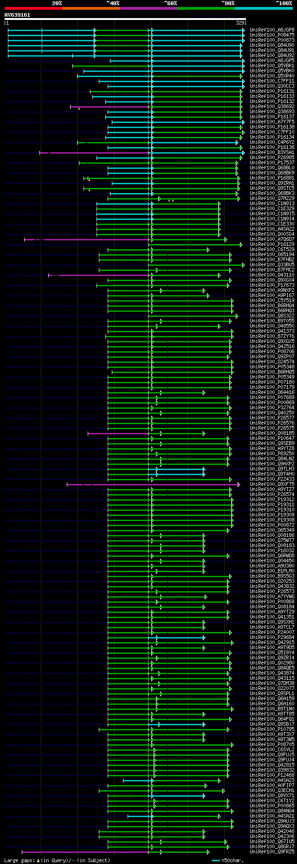Click the white query sequence ruler bar
Image resolution: width=297 pixels, height=864 pixels.
point(125,19)
